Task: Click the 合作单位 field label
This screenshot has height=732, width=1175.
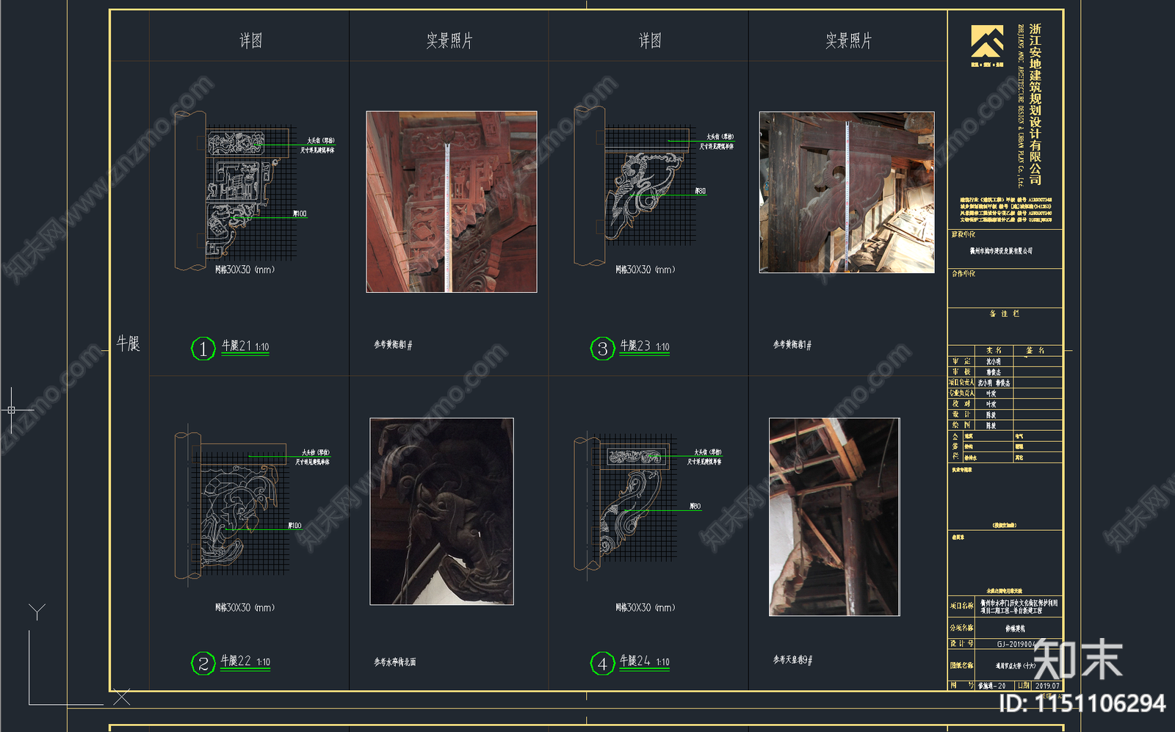Action: pos(963,273)
